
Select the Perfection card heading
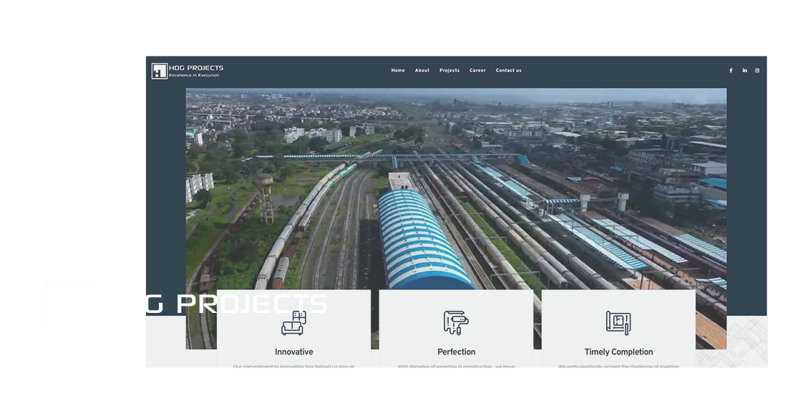[457, 352]
